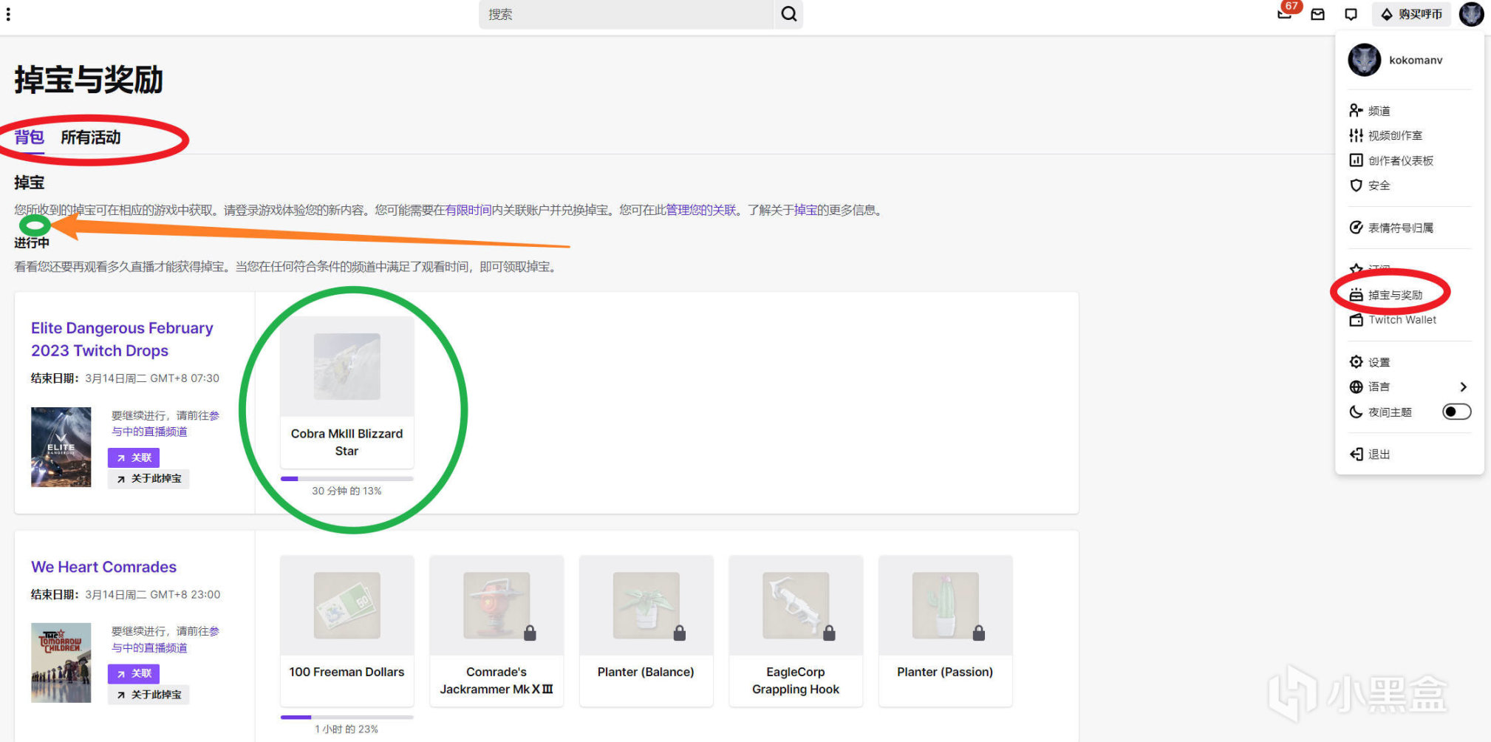Screen dimensions: 1491x742
Task: Click 关联 button for Elite Dangerous
Action: pos(134,457)
